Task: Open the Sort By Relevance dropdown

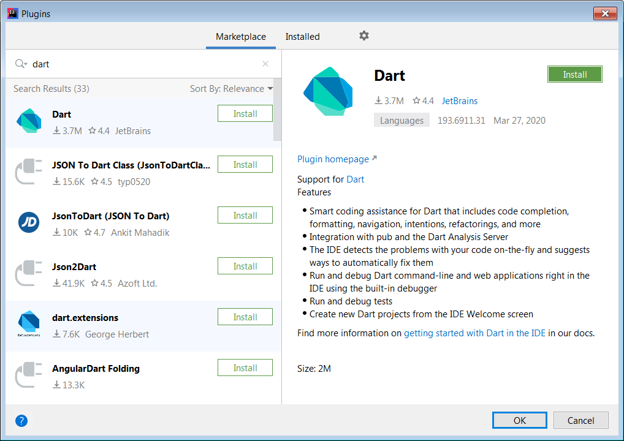Action: pos(231,89)
